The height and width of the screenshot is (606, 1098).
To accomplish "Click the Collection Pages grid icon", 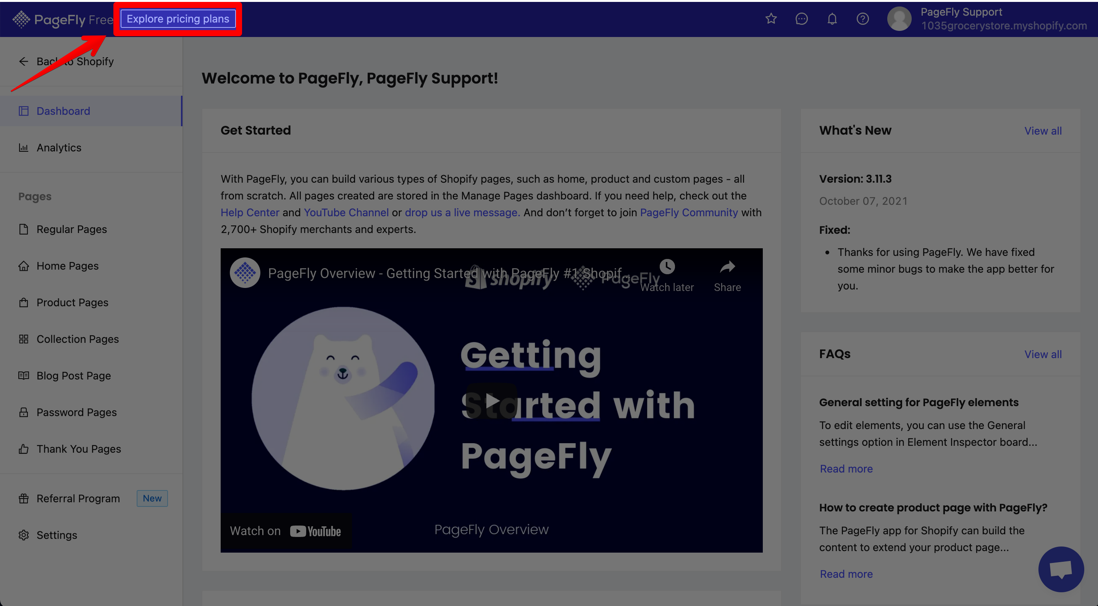I will click(23, 339).
